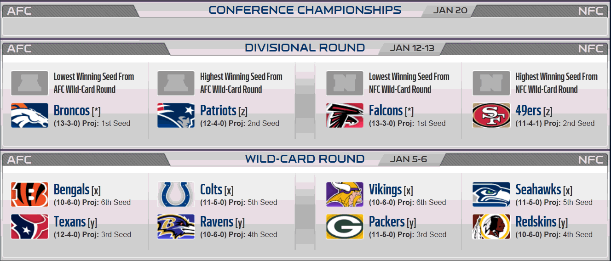Click the Denver Broncos logo
This screenshot has width=611, height=261.
pos(29,115)
